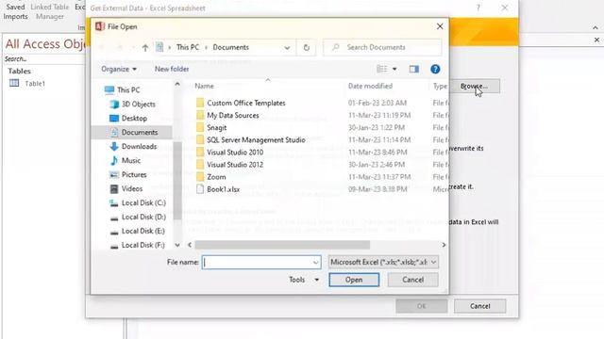Viewport: 604px width, 339px height.
Task: Select the Zoom folder
Action: [x=216, y=177]
